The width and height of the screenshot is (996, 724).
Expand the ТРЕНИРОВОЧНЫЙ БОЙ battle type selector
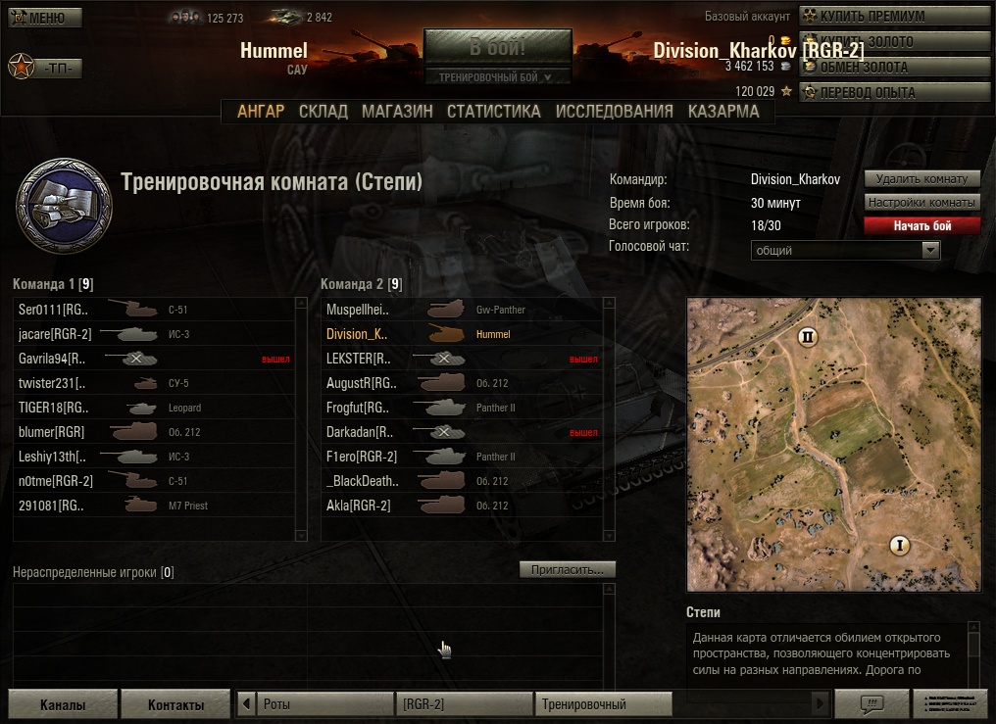[x=497, y=76]
